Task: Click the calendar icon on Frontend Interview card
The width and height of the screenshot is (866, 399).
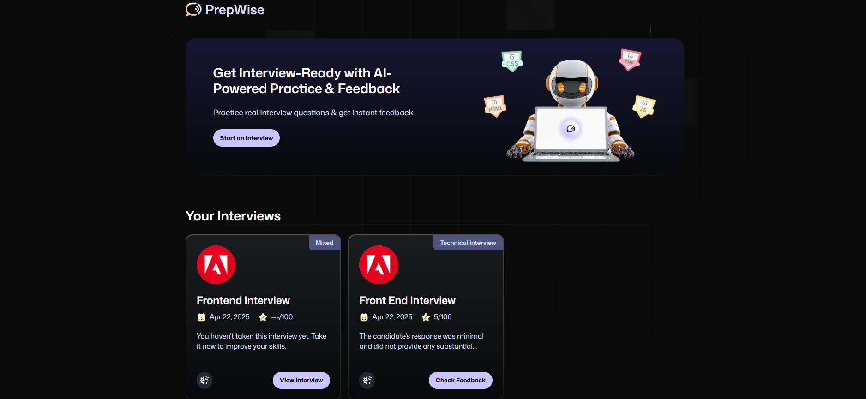Action: point(201,317)
